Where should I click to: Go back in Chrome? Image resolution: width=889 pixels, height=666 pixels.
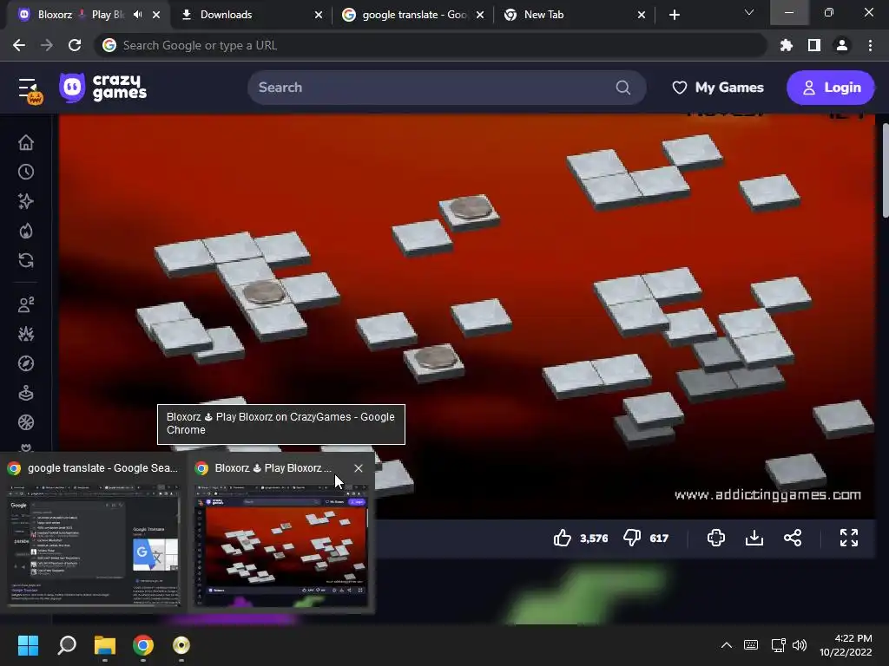pyautogui.click(x=19, y=45)
